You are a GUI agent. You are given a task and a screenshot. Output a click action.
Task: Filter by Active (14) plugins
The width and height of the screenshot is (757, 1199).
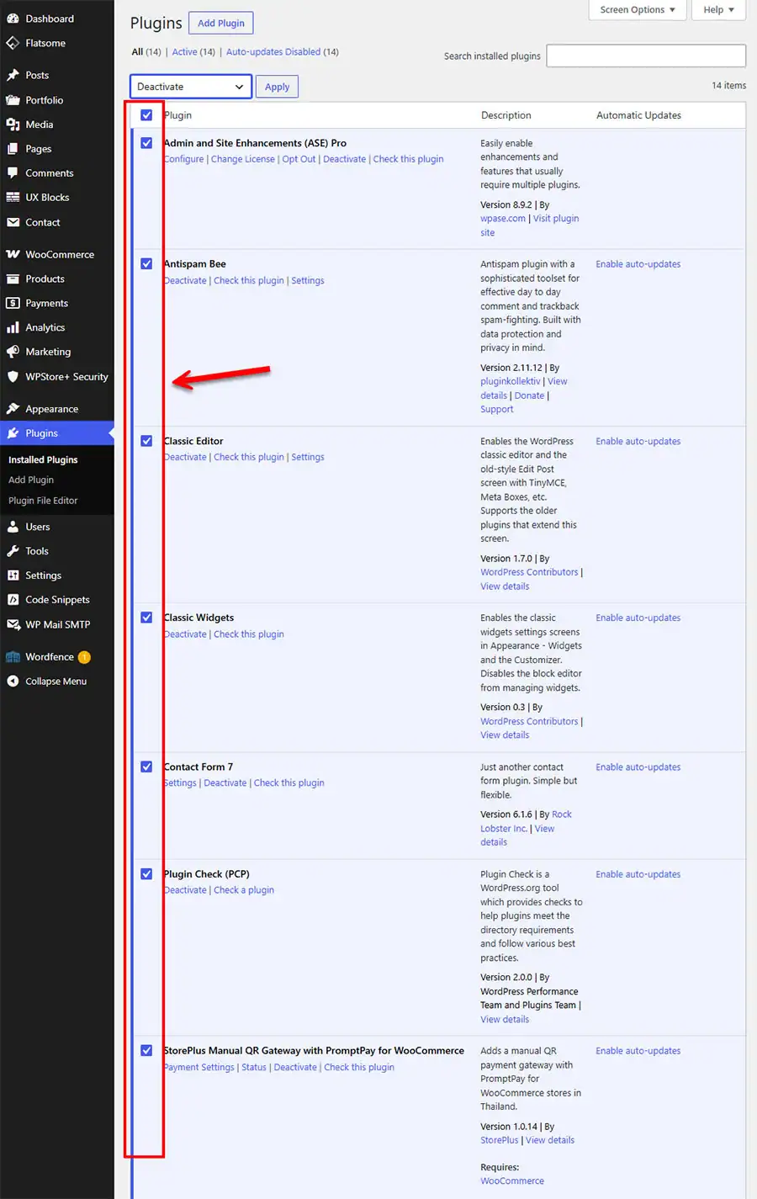(193, 52)
